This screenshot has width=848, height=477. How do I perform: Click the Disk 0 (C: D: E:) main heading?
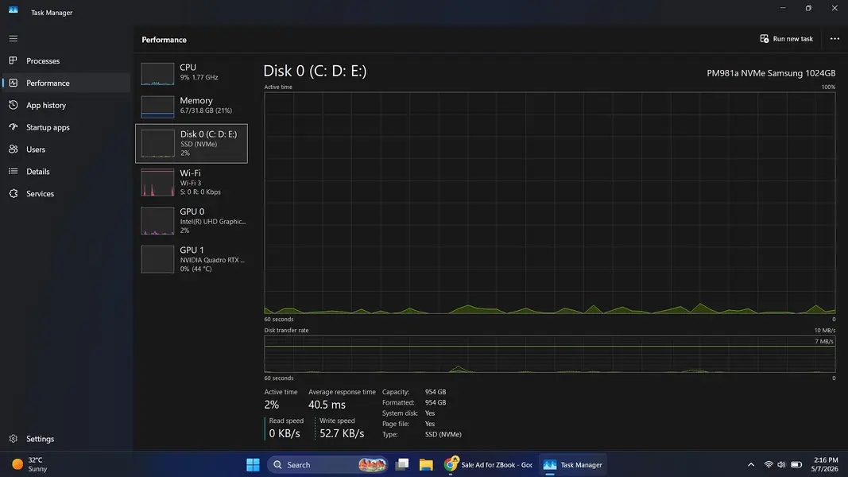click(x=315, y=71)
